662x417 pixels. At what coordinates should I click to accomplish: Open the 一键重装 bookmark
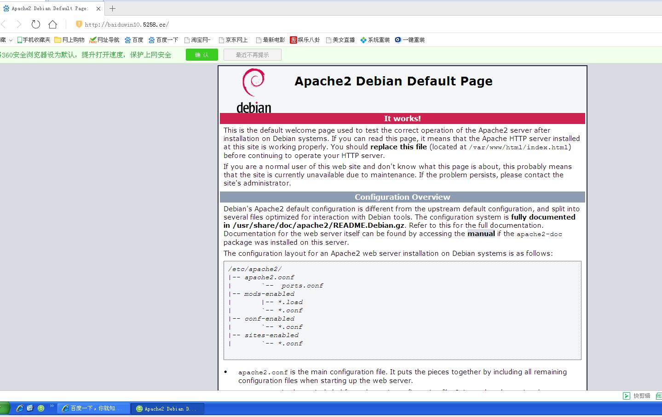(x=410, y=40)
